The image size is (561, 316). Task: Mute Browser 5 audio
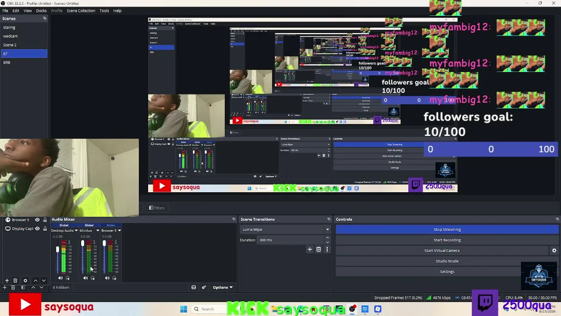point(107,278)
